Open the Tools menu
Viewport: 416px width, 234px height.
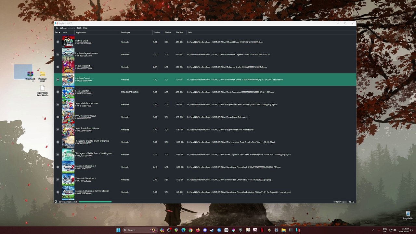79,28
